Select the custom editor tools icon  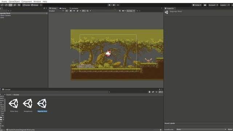click(x=19, y=5)
